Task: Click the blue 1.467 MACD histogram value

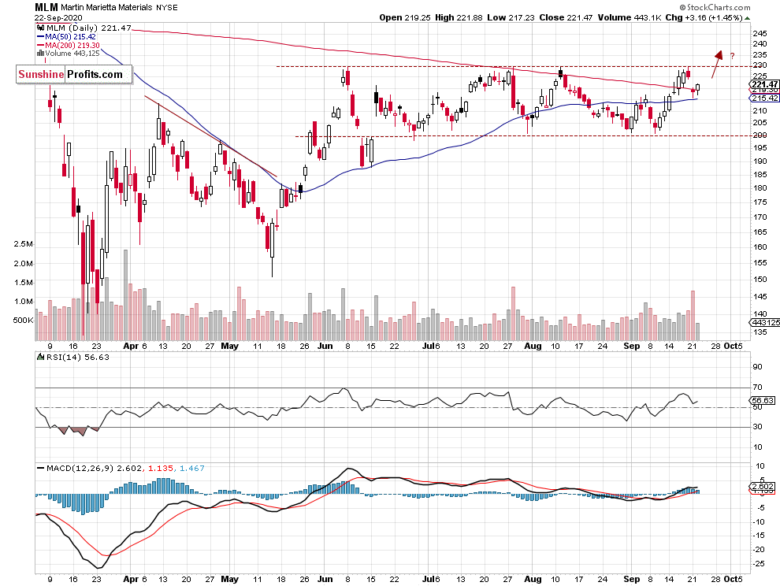Action: [x=192, y=468]
